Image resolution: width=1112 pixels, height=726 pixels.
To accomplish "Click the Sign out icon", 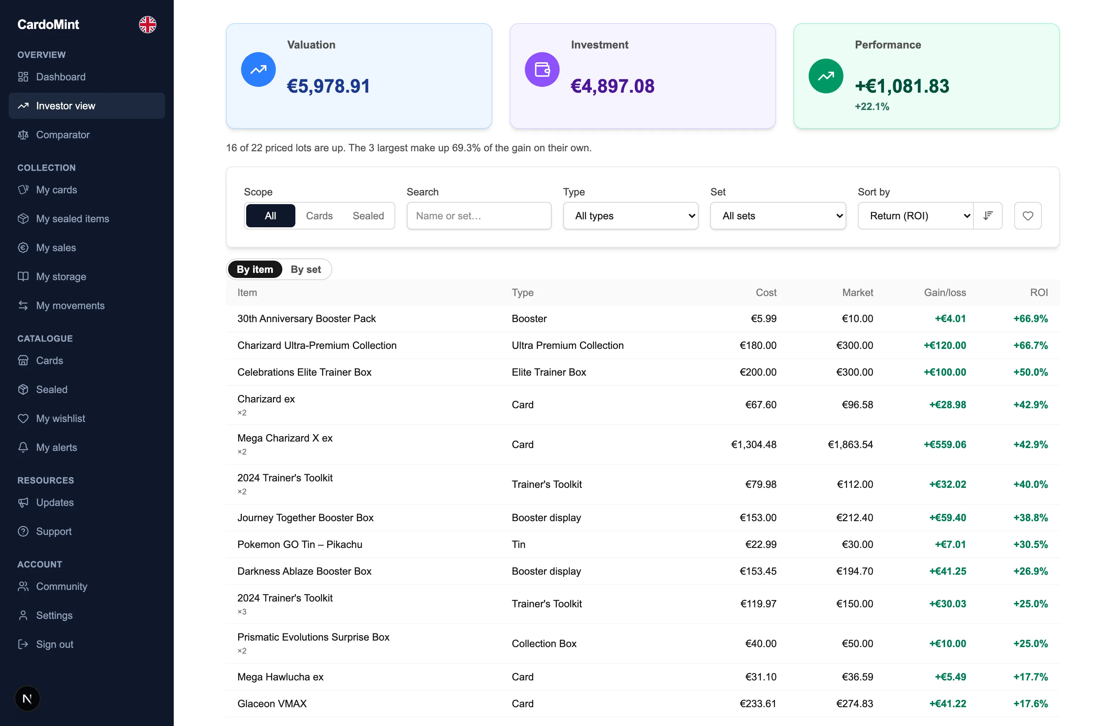I will pos(23,645).
